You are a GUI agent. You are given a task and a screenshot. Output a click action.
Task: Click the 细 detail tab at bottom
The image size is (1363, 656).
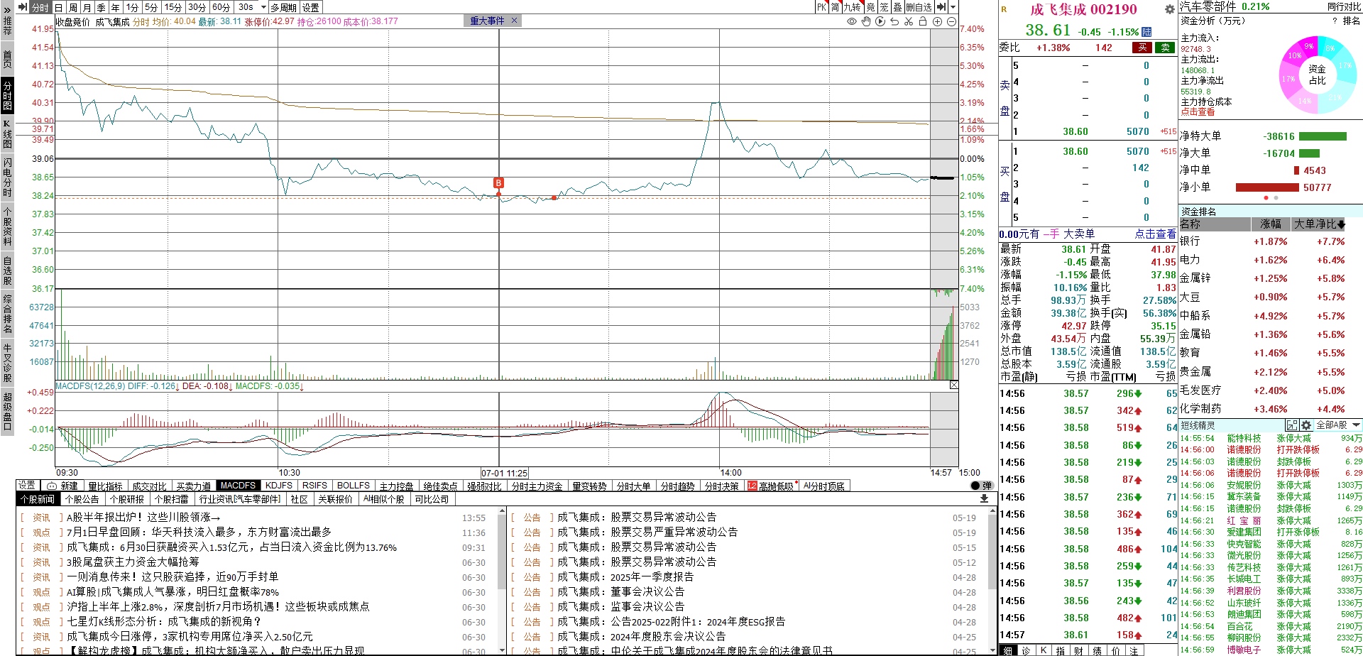tap(1008, 650)
